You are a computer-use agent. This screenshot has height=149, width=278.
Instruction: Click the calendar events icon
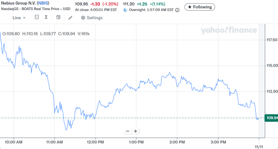click(58, 18)
